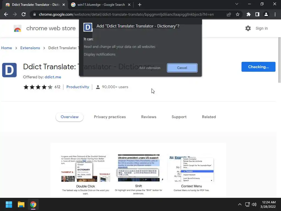Open the Support tab

pos(179,117)
